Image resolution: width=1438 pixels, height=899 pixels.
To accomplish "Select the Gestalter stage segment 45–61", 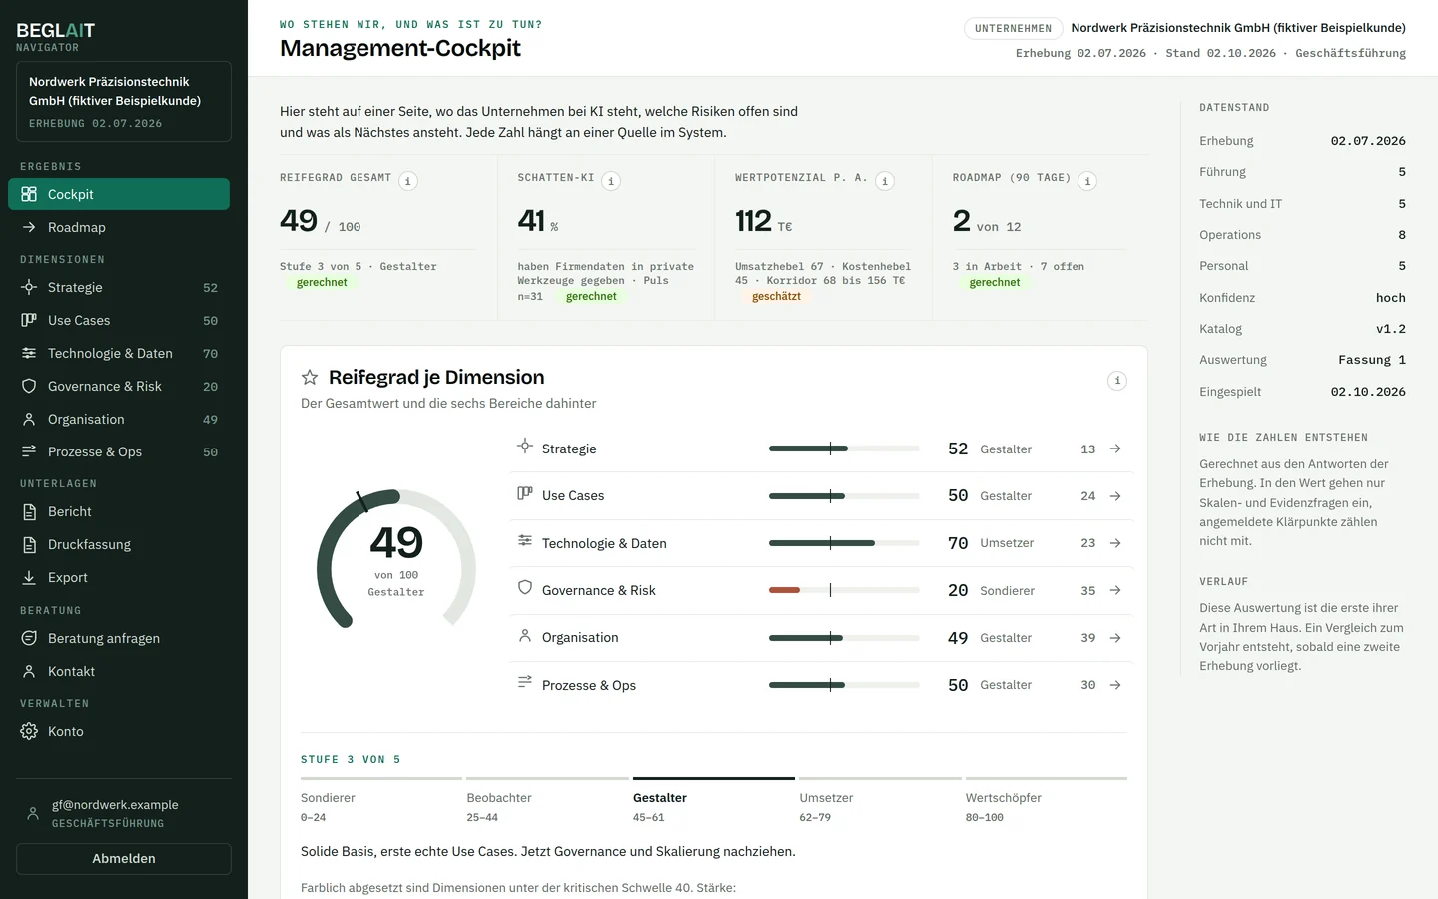I will (713, 801).
